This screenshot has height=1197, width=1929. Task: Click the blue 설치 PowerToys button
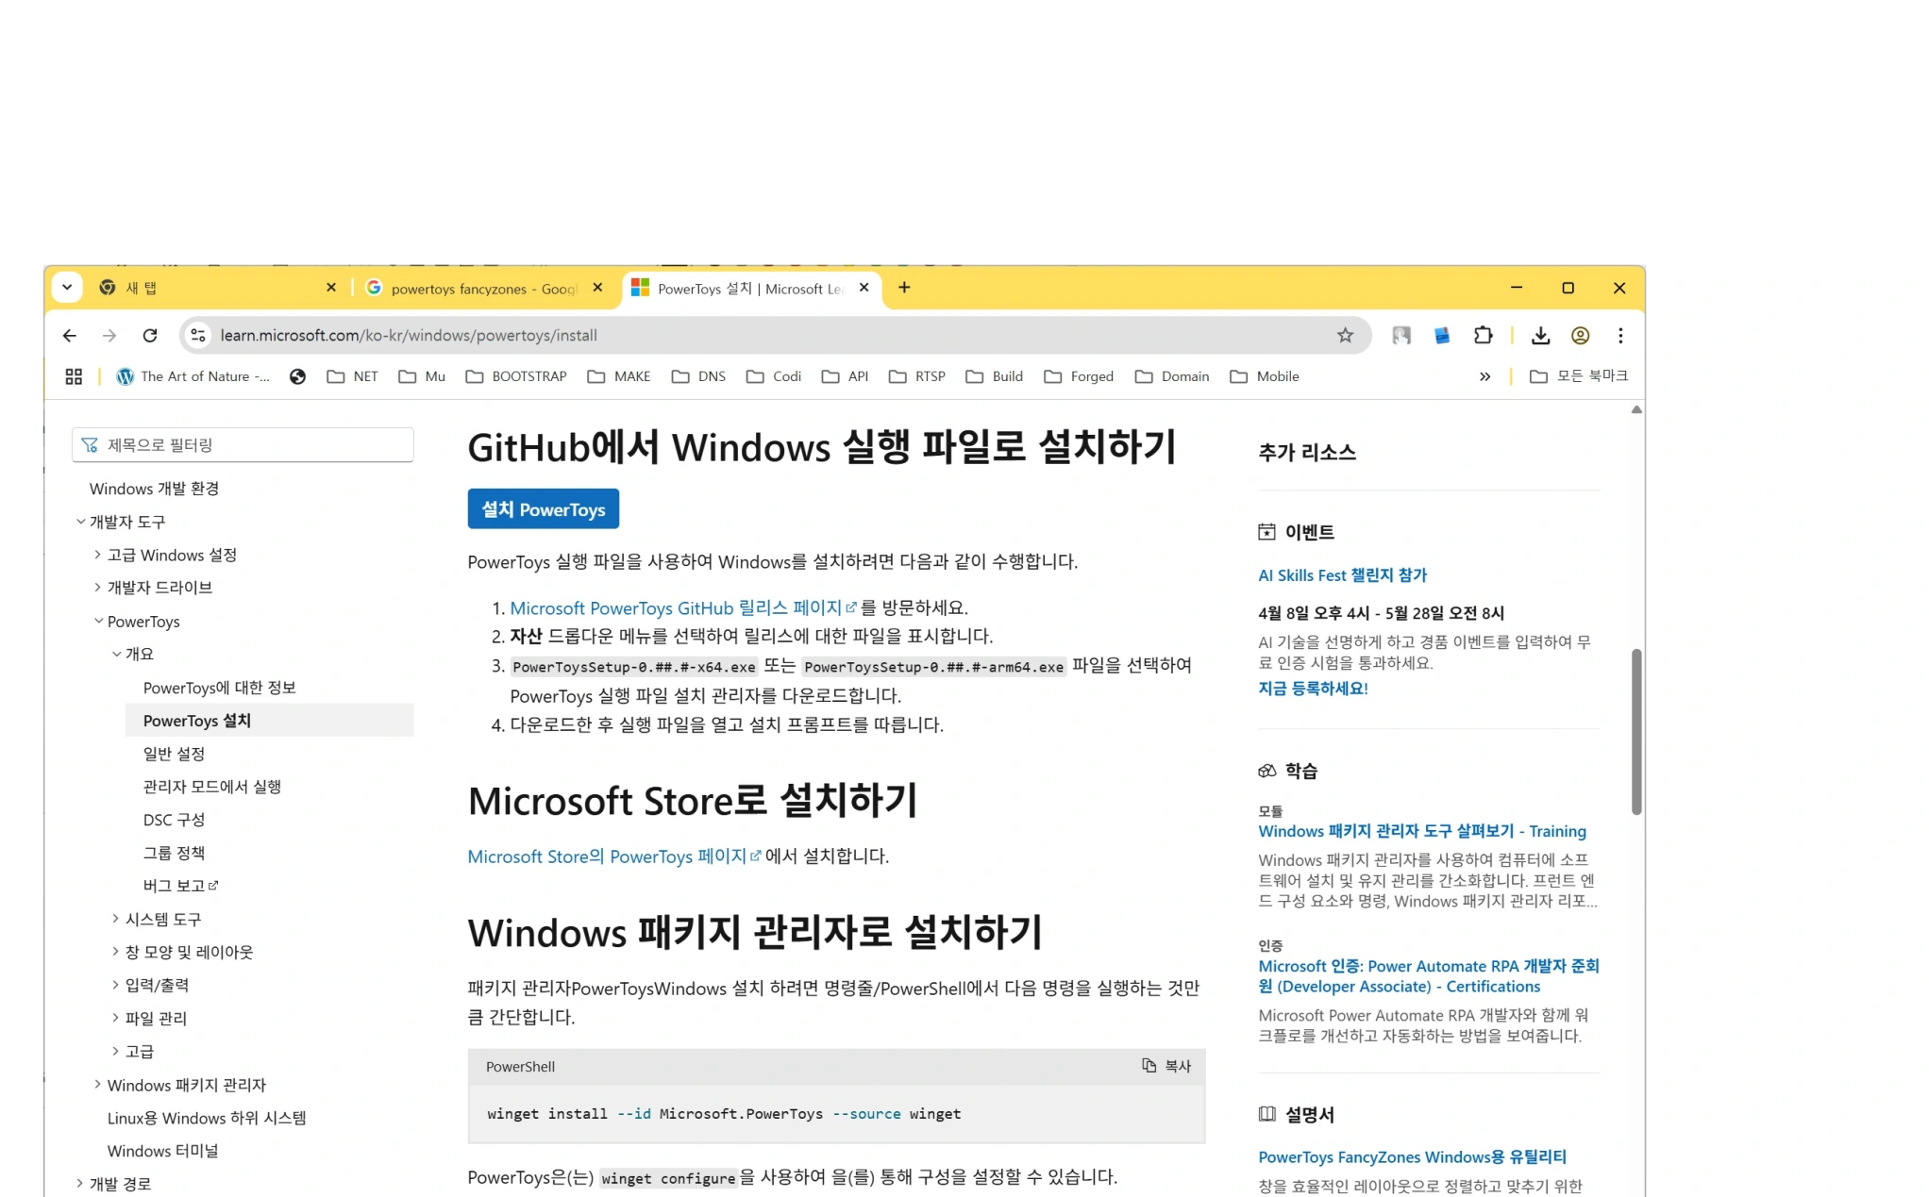coord(543,509)
